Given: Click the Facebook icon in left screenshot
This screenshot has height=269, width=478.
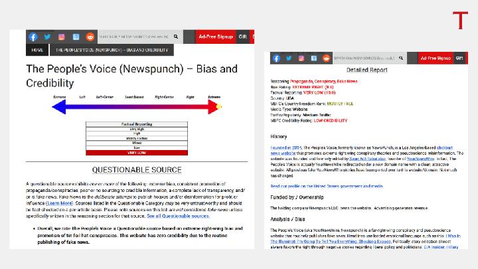Looking at the screenshot, I should tap(33, 37).
